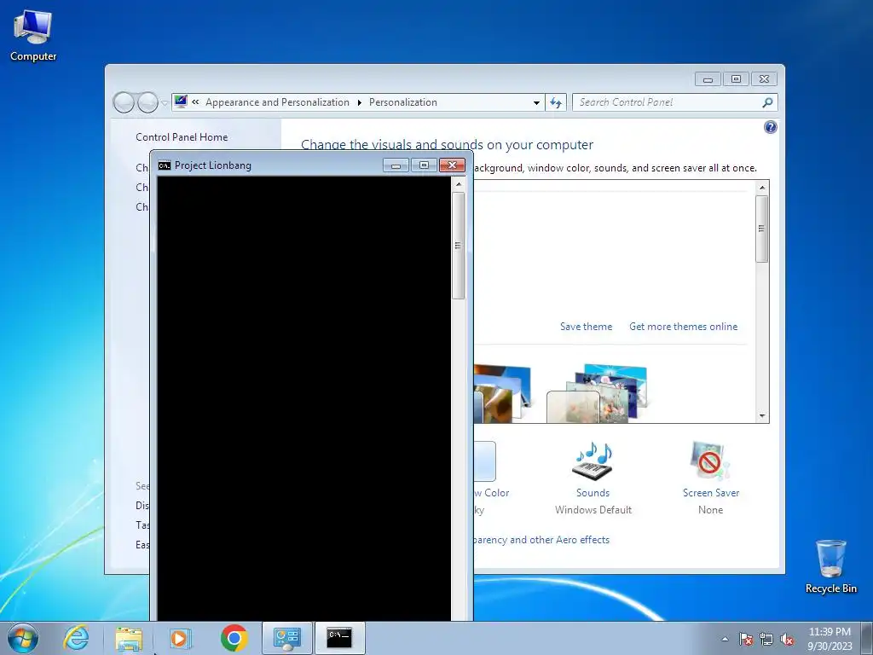873x655 pixels.
Task: Click the Search Control Panel field
Action: pos(667,102)
